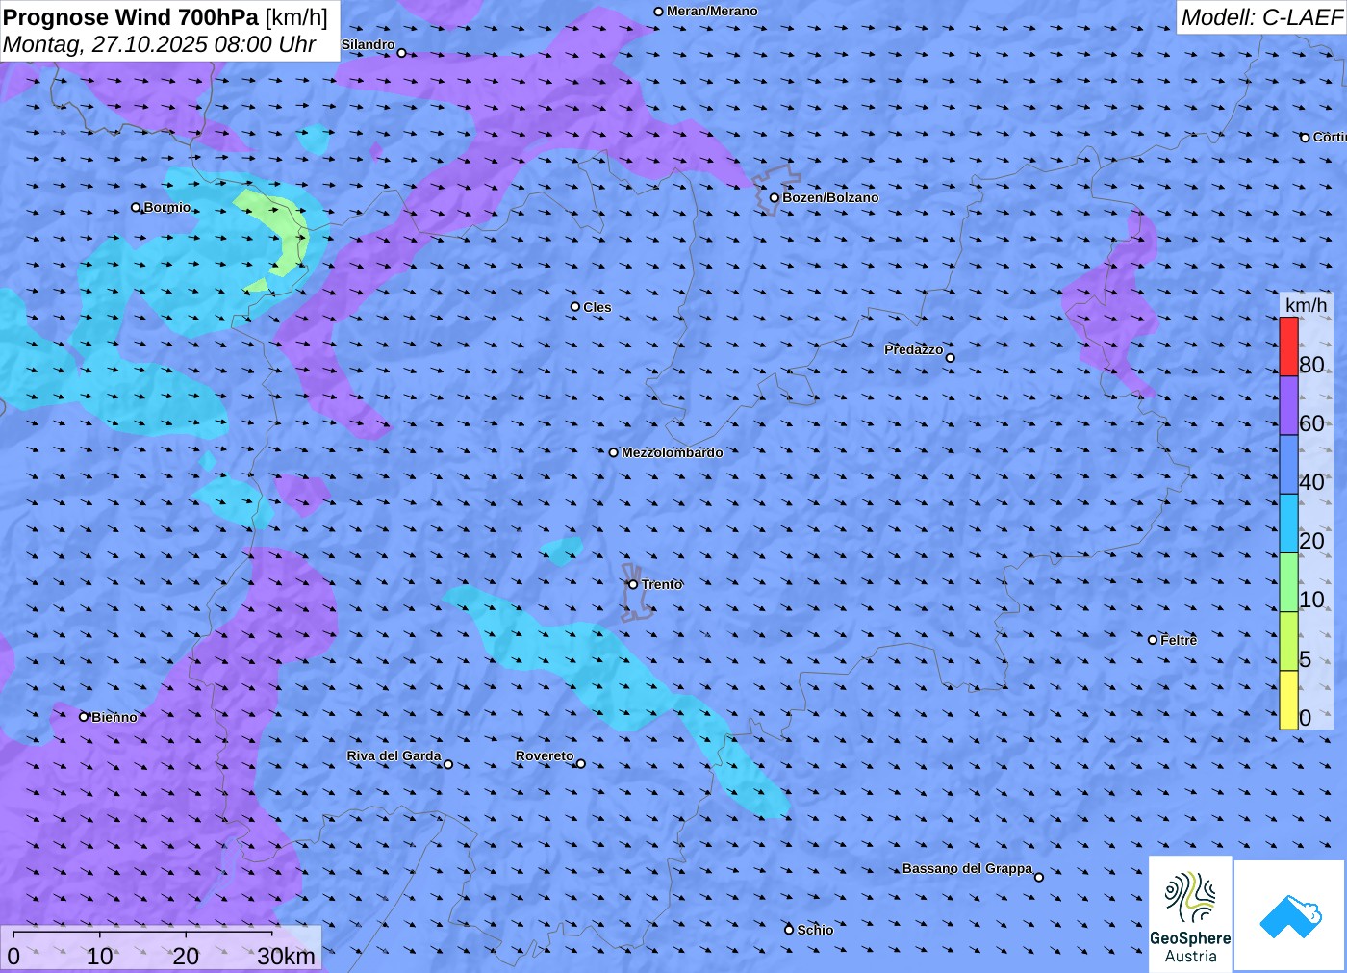Select the Schio location marker dot

(x=789, y=930)
